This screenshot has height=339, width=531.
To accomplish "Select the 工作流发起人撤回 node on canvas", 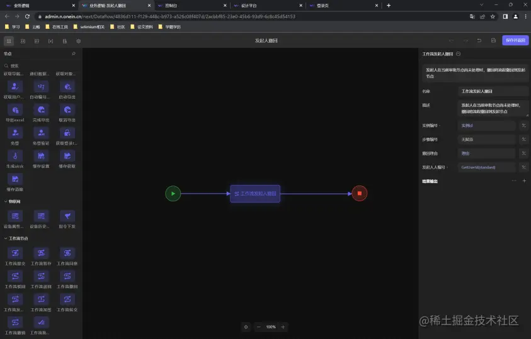I will point(255,194).
